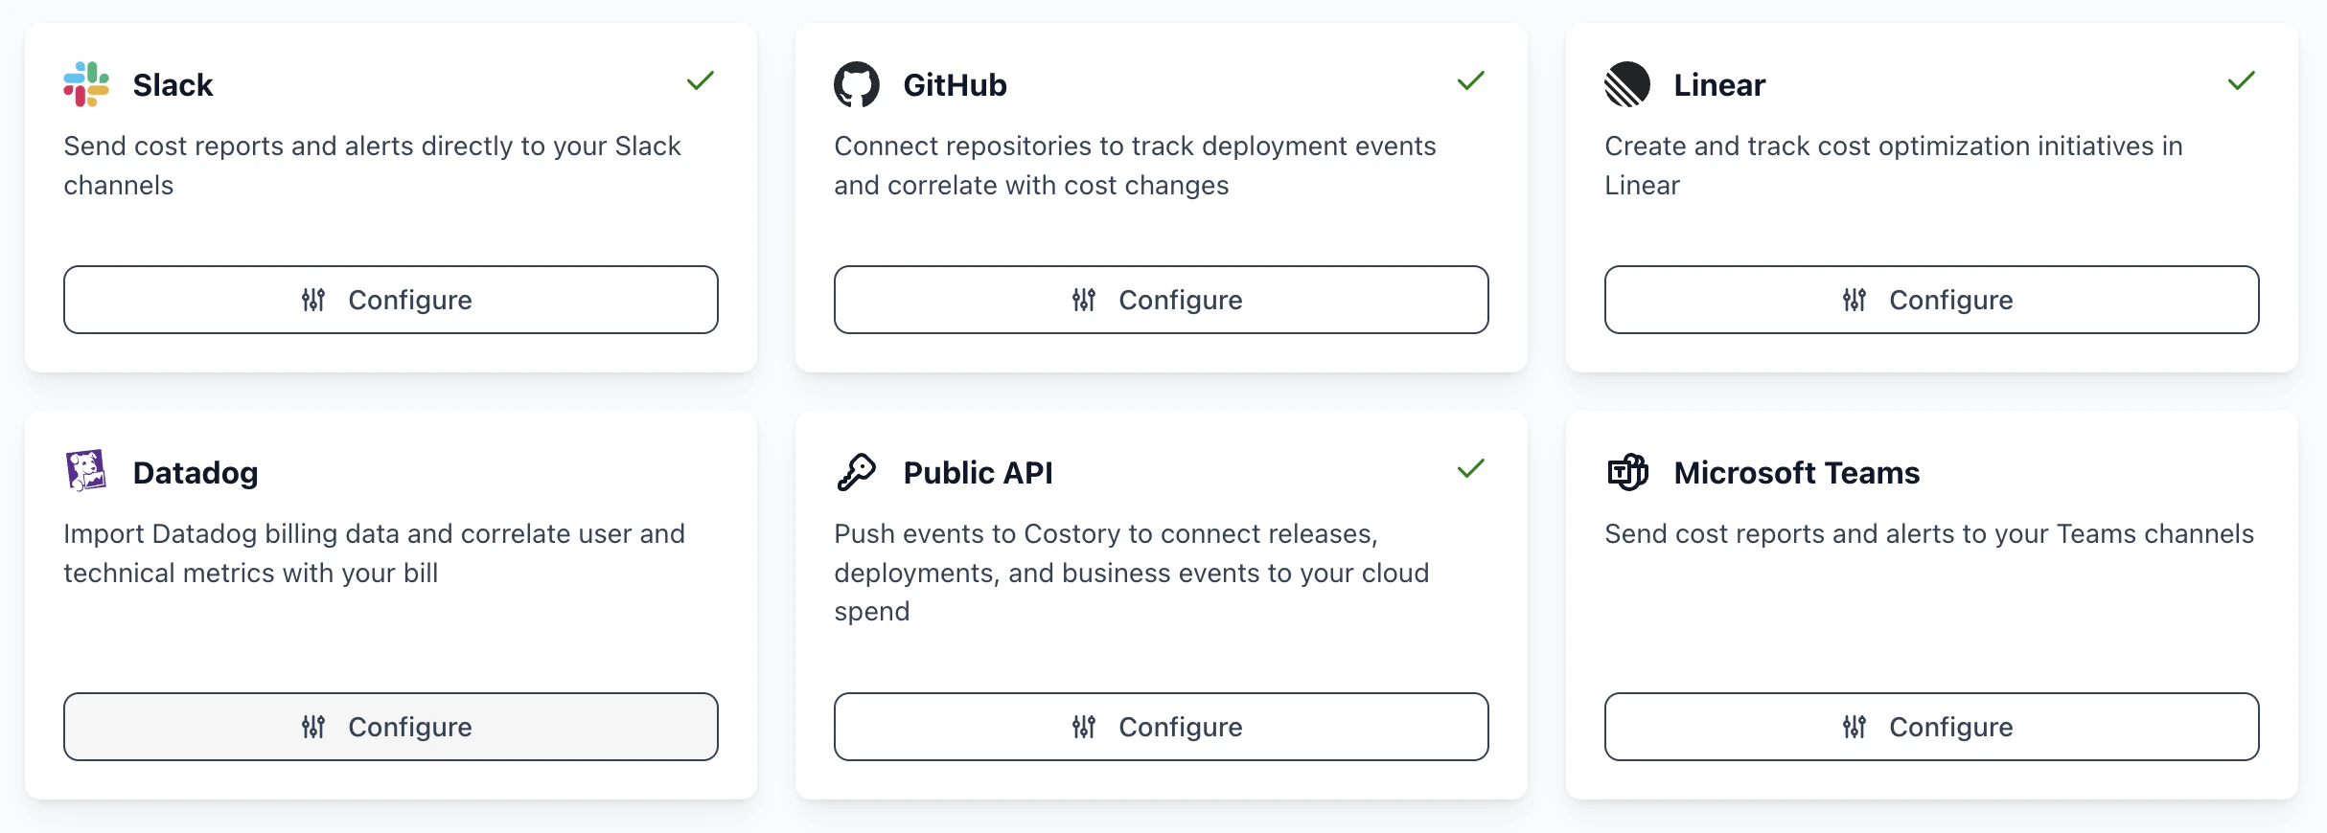Click the Microsoft Teams logo icon
This screenshot has width=2327, height=833.
pos(1628,471)
